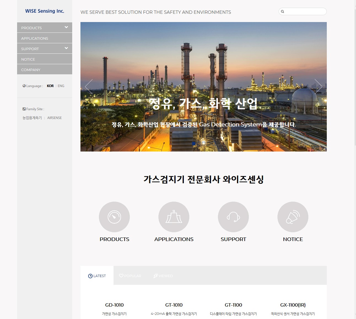356x319 pixels.
Task: Select the second carousel slide indicator
Action: [199, 143]
